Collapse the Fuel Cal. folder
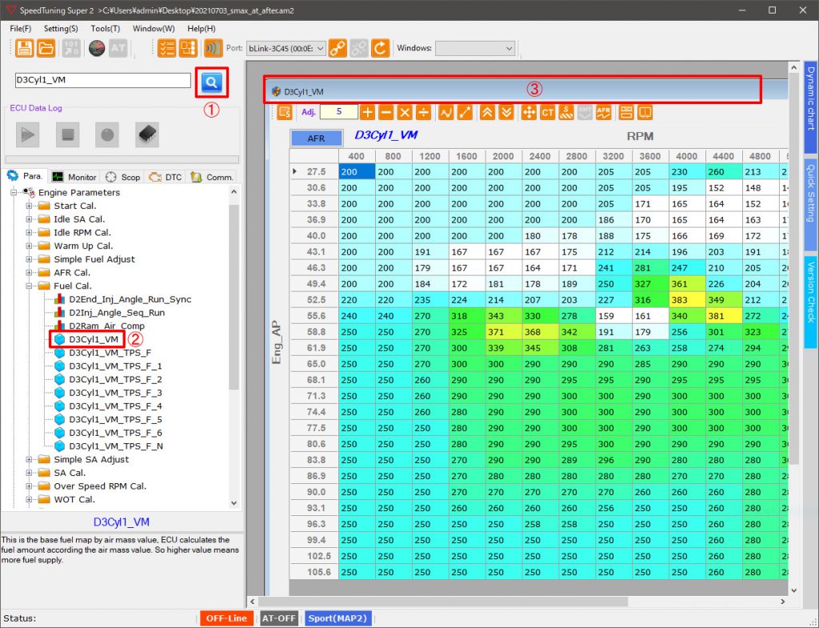Viewport: 819px width, 628px height. click(x=30, y=286)
